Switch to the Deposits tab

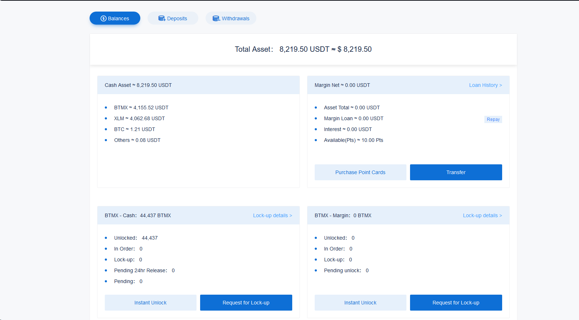[x=173, y=18]
